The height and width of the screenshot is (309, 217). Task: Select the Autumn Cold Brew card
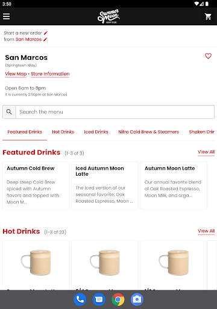coord(36,185)
